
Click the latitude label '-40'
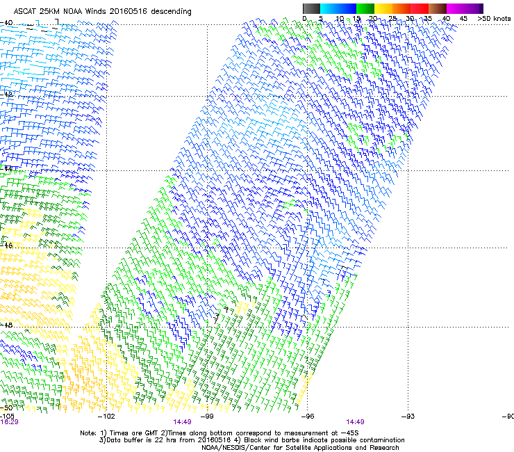[x=6, y=23]
